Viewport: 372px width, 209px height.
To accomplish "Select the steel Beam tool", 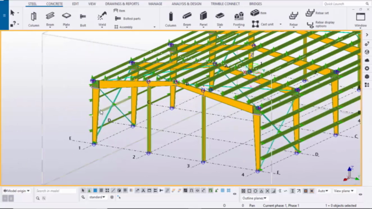I will (50, 19).
